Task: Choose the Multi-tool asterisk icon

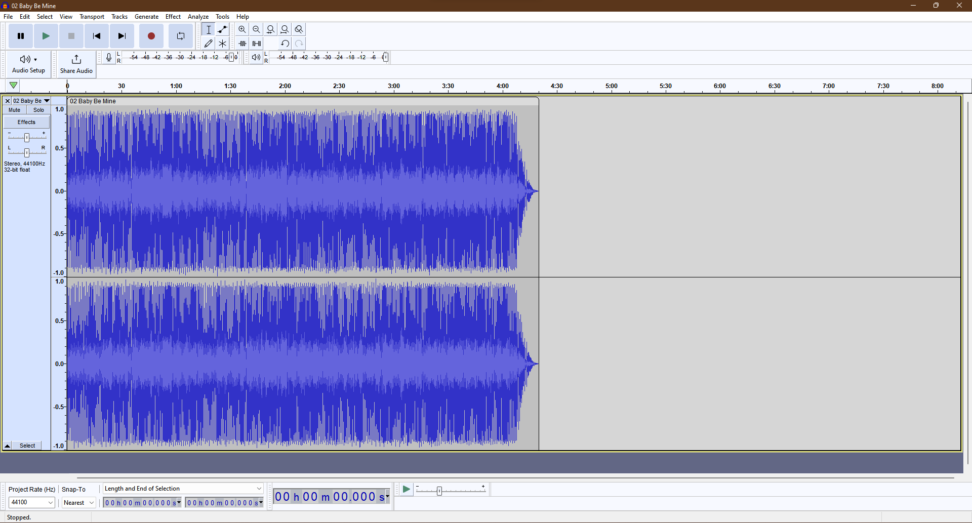Action: [223, 44]
